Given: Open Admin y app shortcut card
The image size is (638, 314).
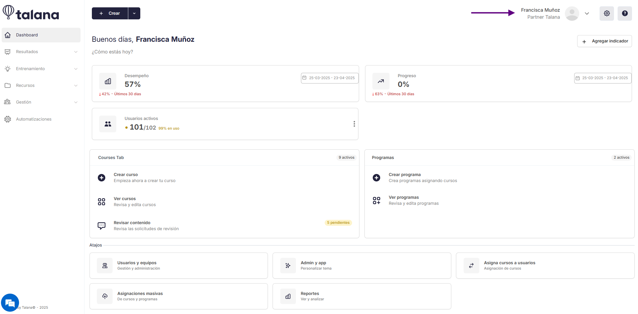Looking at the screenshot, I should point(362,266).
